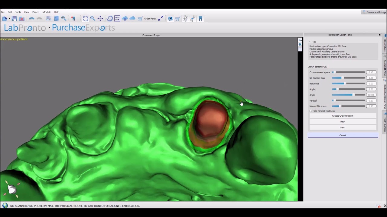
Task: Click the Crown and Bridge module label
Action: (374, 12)
